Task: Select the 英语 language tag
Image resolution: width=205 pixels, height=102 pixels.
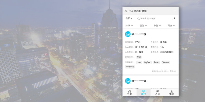Action: click(139, 57)
